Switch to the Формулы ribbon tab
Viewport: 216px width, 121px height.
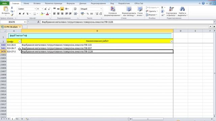pos(71,3)
